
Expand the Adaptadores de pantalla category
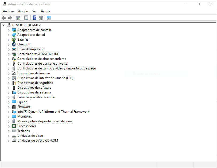tap(9, 30)
